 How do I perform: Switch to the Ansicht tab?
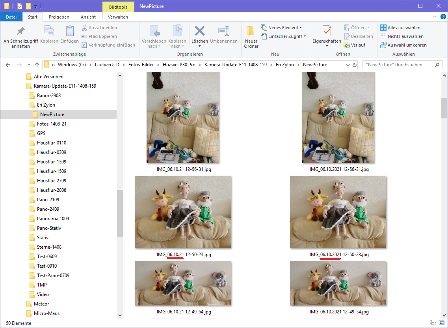point(88,17)
